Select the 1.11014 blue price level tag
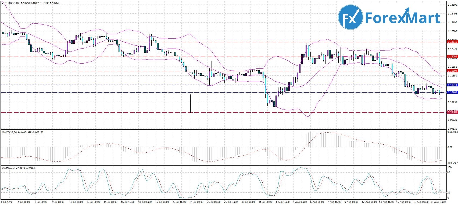Screen dimensions: 458x205 (x=452, y=85)
